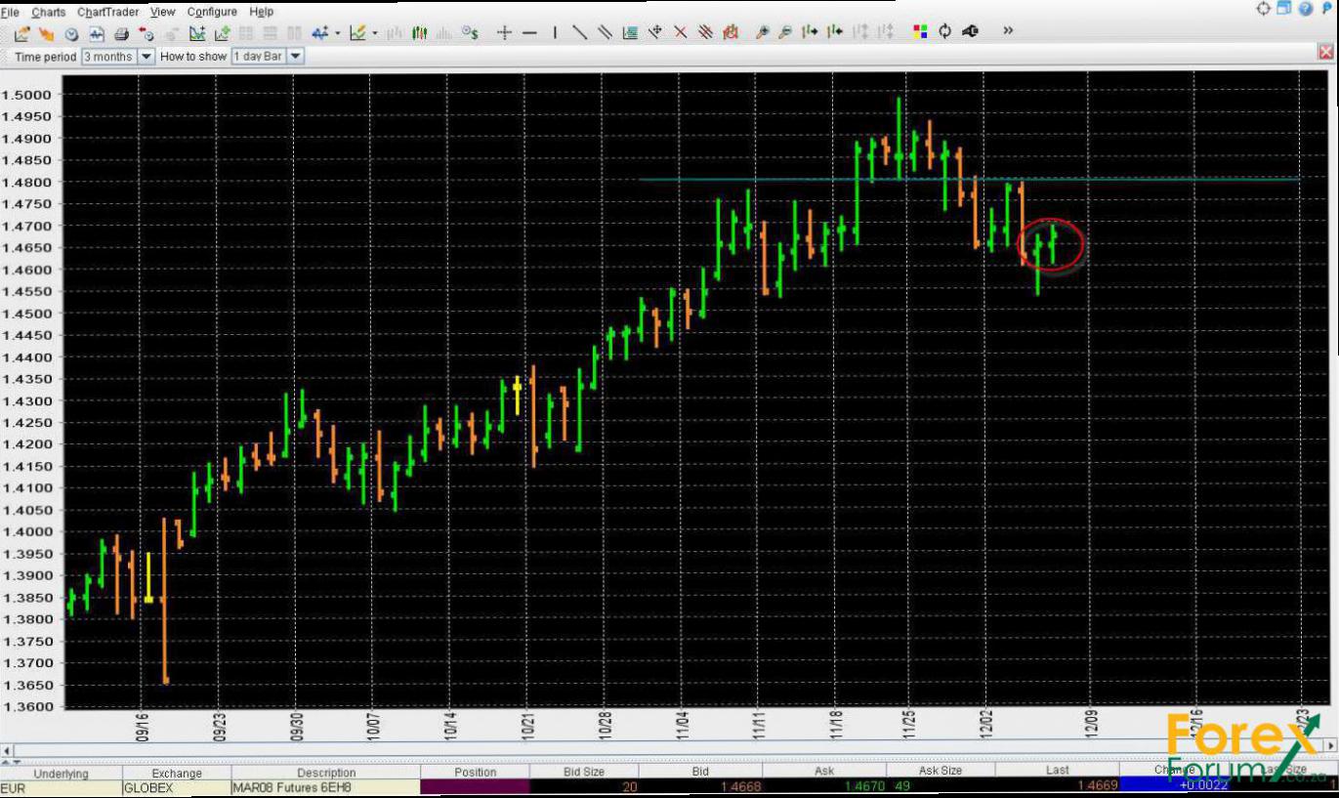Click the red X delete line icon
This screenshot has height=798, width=1339.
pos(681,33)
